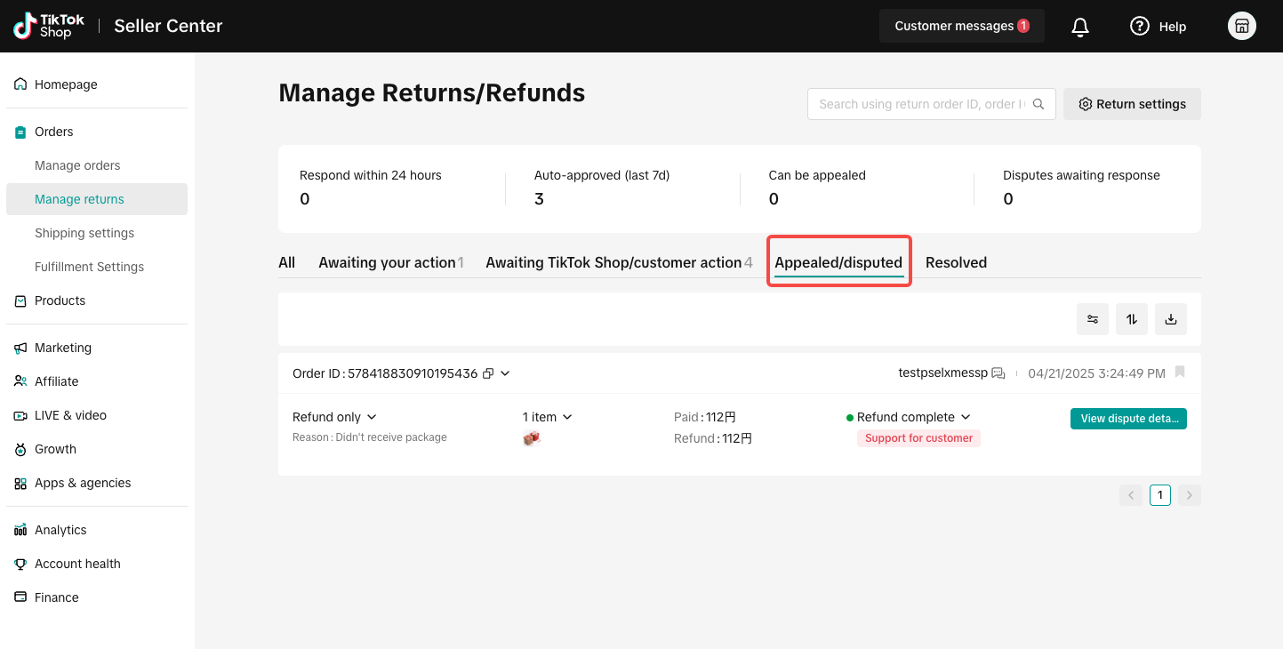Download the returns list export icon
The image size is (1283, 649).
pos(1171,319)
